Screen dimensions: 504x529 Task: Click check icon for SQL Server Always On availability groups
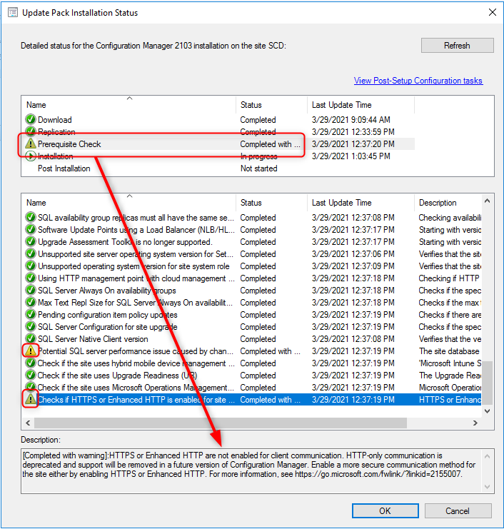(x=31, y=290)
